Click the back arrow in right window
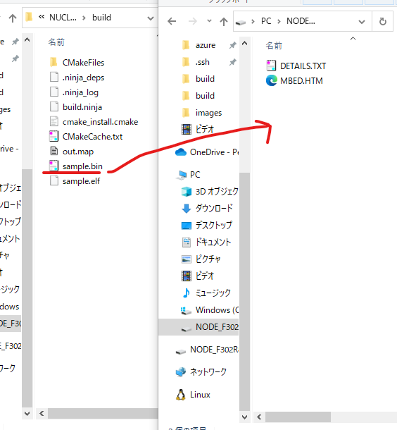The height and width of the screenshot is (430, 397). [x=172, y=21]
